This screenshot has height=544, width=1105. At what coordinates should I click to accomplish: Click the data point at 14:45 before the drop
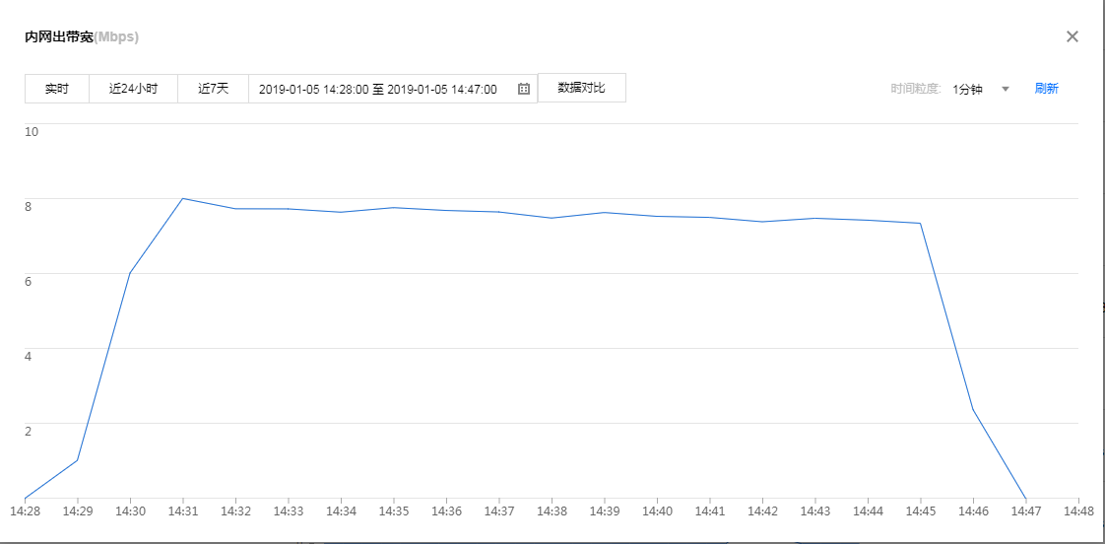920,223
